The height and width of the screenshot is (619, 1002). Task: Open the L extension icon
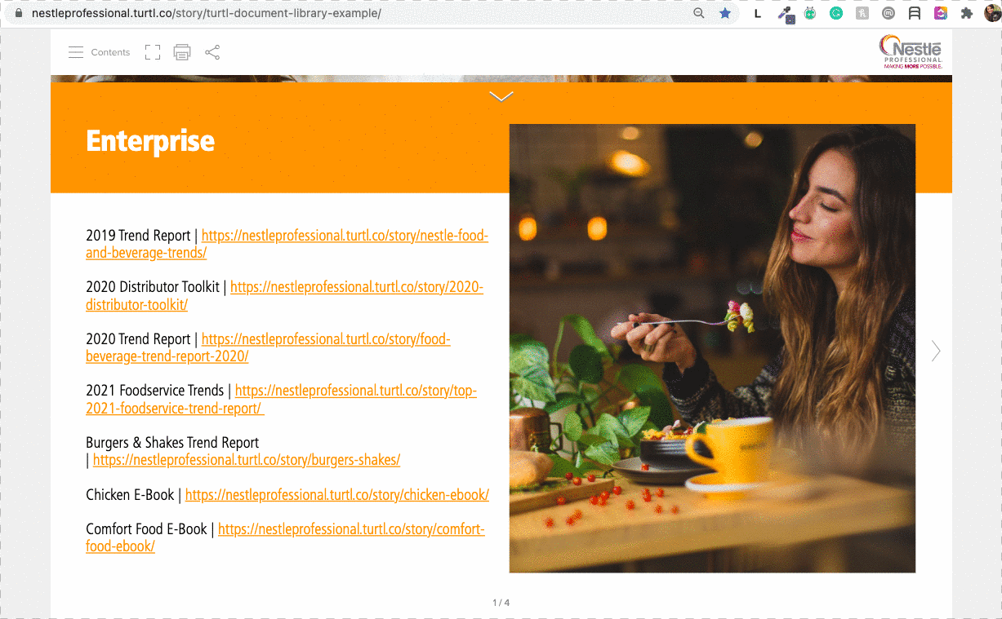pos(758,13)
